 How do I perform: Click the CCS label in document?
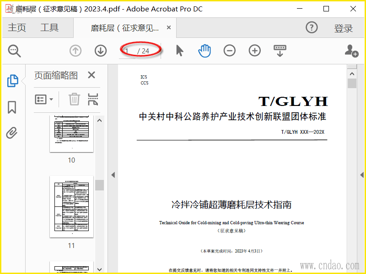pos(145,83)
